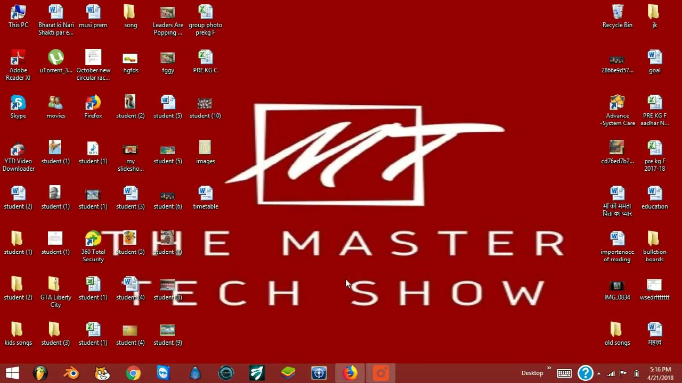Viewport: 682px width, 383px height.
Task: Select the education Word document
Action: [x=654, y=198]
